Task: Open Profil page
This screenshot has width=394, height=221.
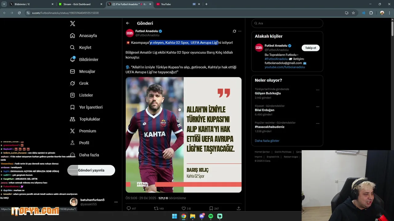Action: click(79, 143)
